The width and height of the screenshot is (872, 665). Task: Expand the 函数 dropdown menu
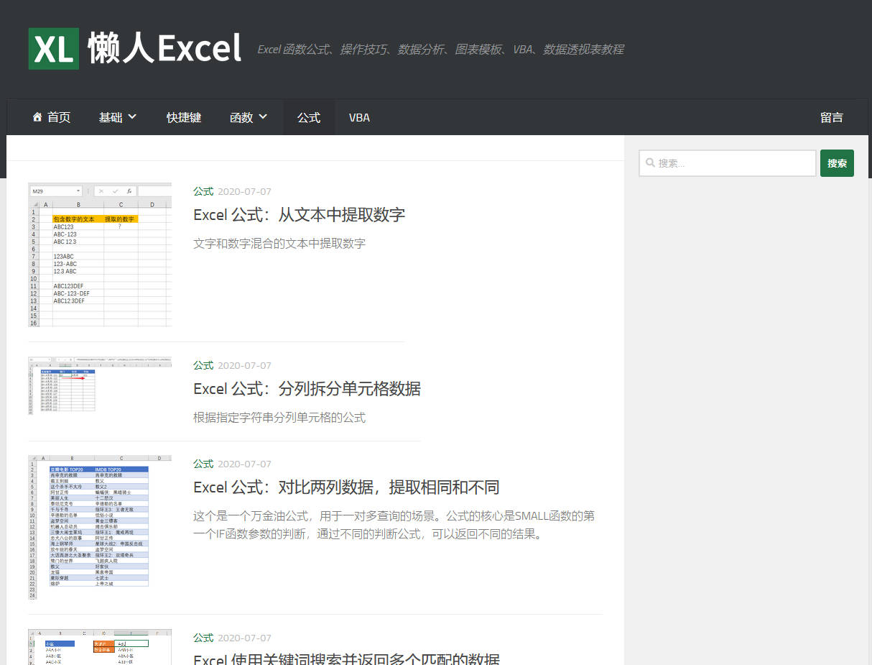click(x=243, y=116)
